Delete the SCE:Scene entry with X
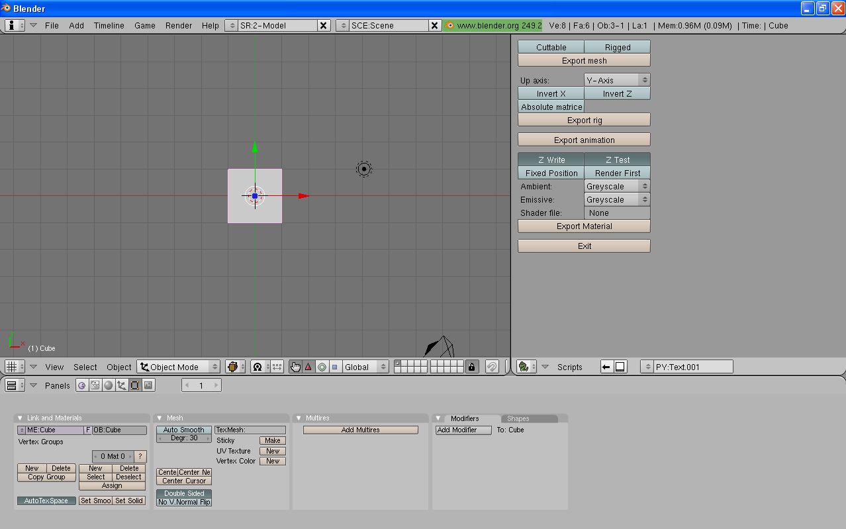846x529 pixels. (434, 25)
